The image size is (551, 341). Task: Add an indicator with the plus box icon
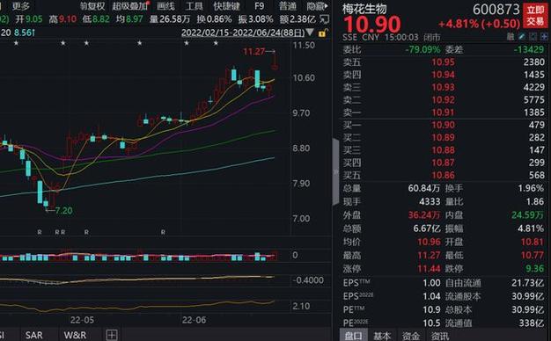112,335
